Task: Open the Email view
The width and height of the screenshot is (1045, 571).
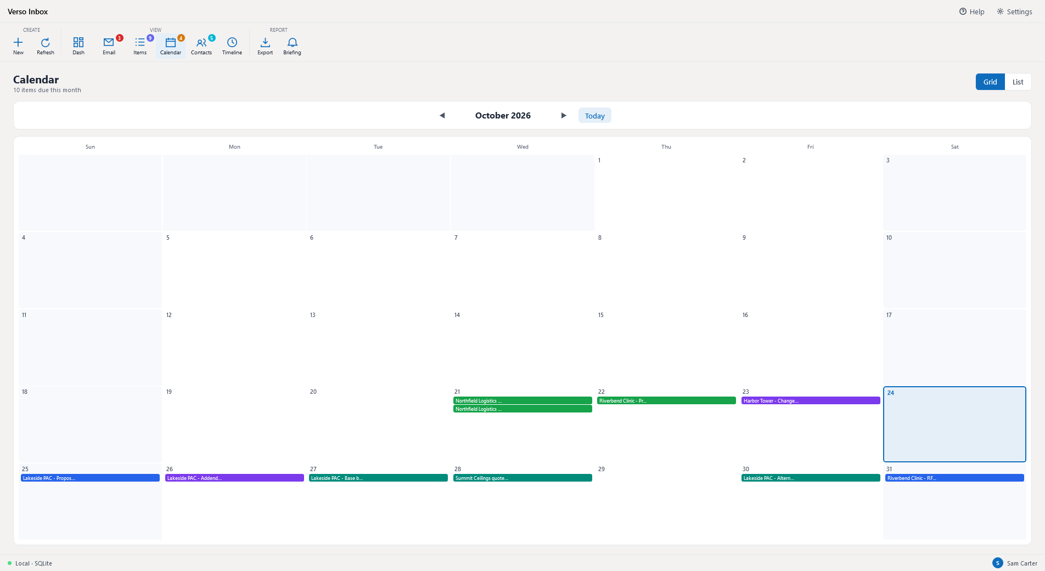Action: [x=109, y=46]
